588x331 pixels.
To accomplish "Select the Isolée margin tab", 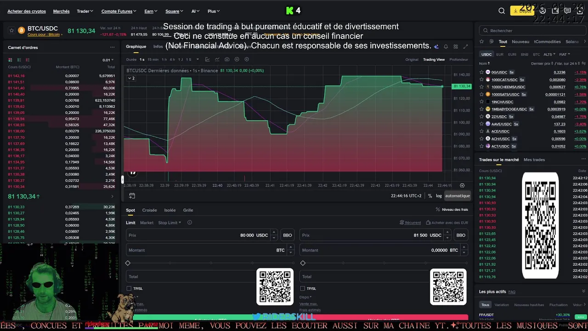I will (x=170, y=210).
